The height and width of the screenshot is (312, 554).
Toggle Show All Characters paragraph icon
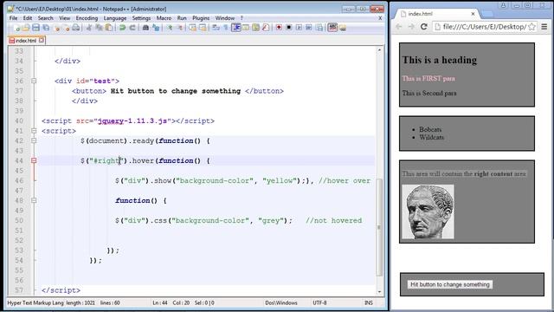tap(225, 28)
